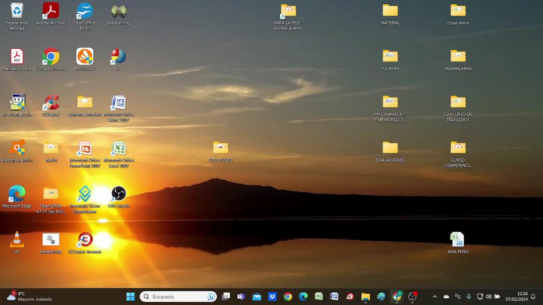Open the Windows Start menu
The height and width of the screenshot is (305, 543).
click(x=130, y=297)
